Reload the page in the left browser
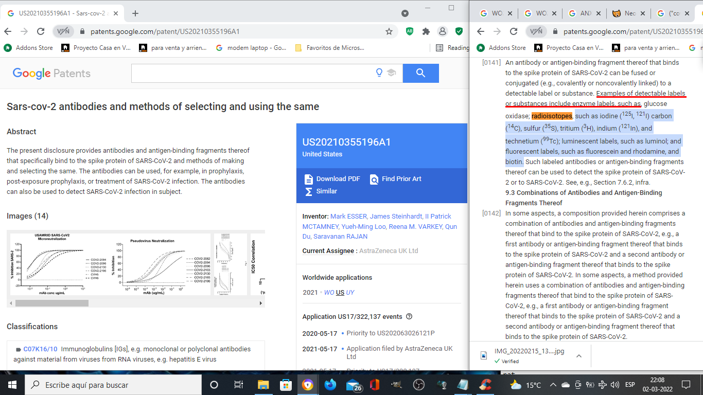 tap(41, 31)
